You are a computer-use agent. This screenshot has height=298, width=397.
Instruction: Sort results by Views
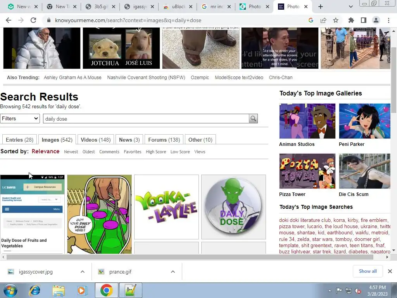coord(200,152)
